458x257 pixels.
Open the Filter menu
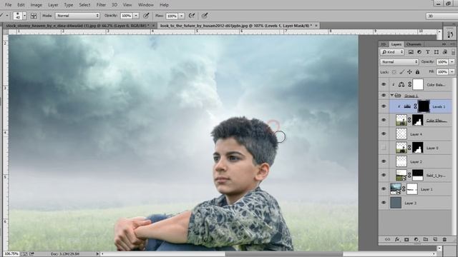[101, 5]
